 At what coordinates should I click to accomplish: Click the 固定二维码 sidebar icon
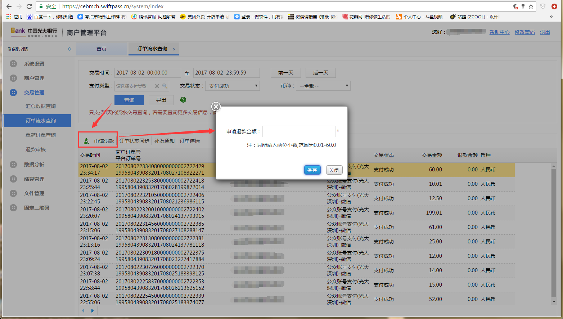(13, 208)
